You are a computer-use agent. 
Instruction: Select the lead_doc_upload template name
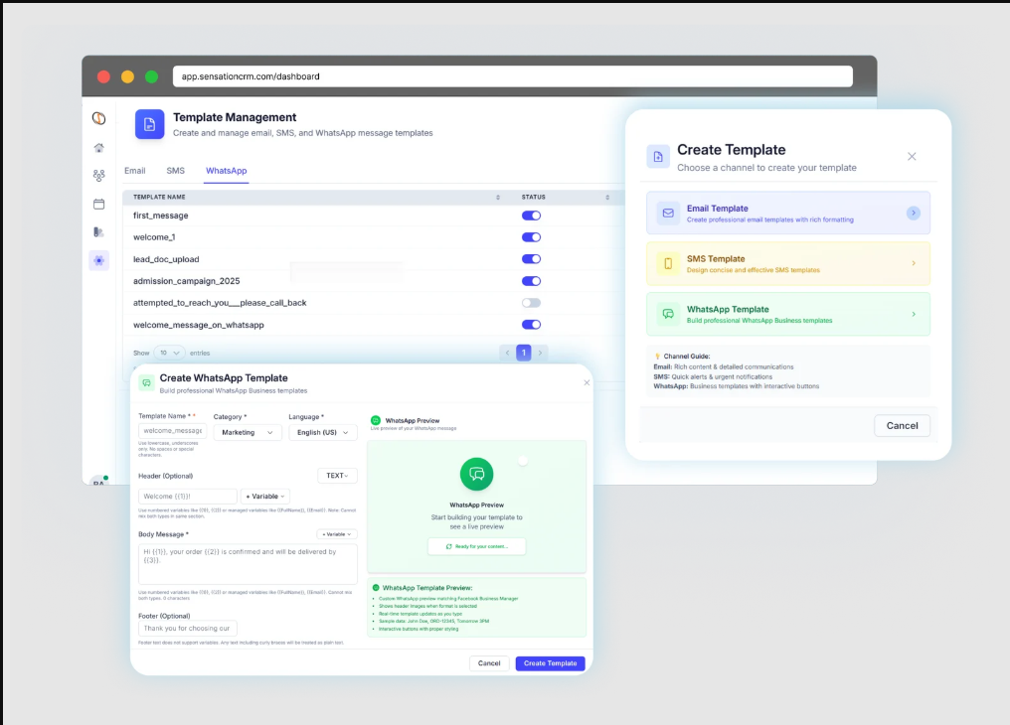166,259
